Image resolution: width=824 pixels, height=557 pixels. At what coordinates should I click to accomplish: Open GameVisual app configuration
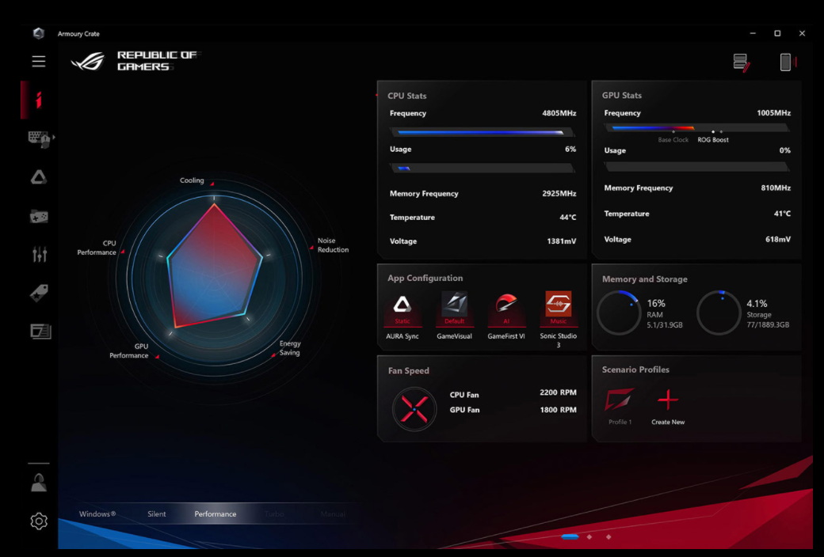click(454, 315)
